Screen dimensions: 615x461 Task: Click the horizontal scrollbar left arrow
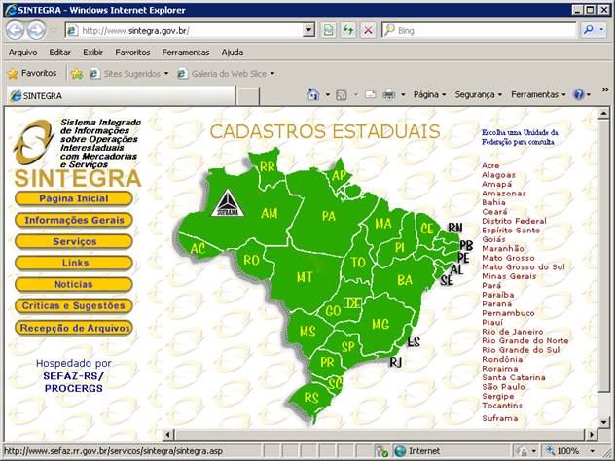click(x=168, y=435)
